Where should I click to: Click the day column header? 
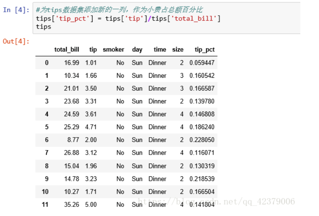(x=137, y=50)
